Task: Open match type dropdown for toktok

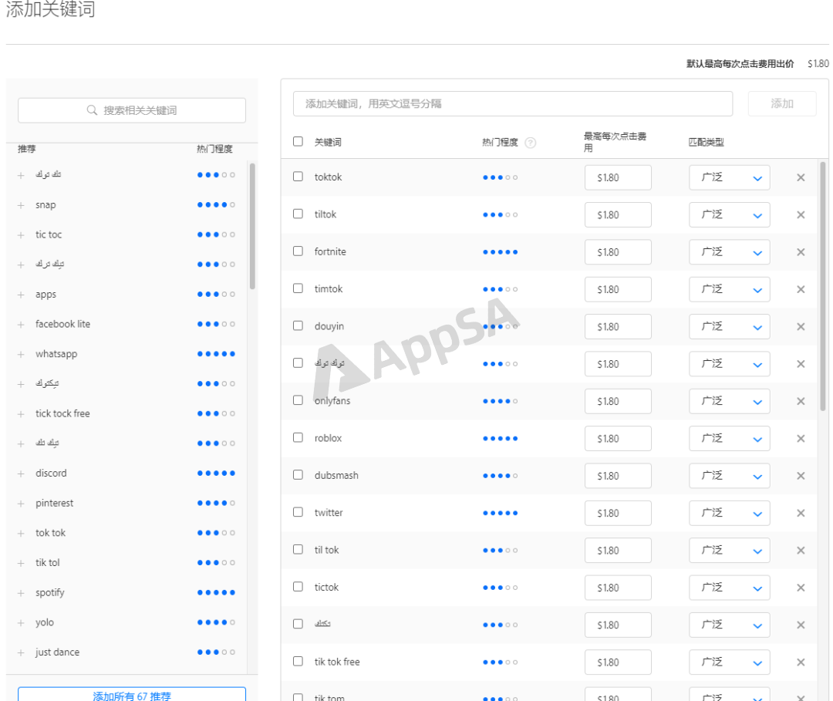Action: [730, 177]
